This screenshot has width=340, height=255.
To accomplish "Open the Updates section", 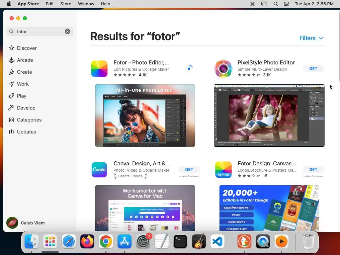I will point(22,131).
